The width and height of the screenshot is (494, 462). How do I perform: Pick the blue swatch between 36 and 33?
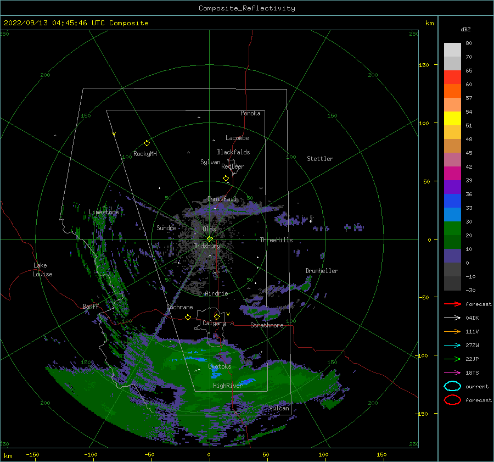point(452,201)
